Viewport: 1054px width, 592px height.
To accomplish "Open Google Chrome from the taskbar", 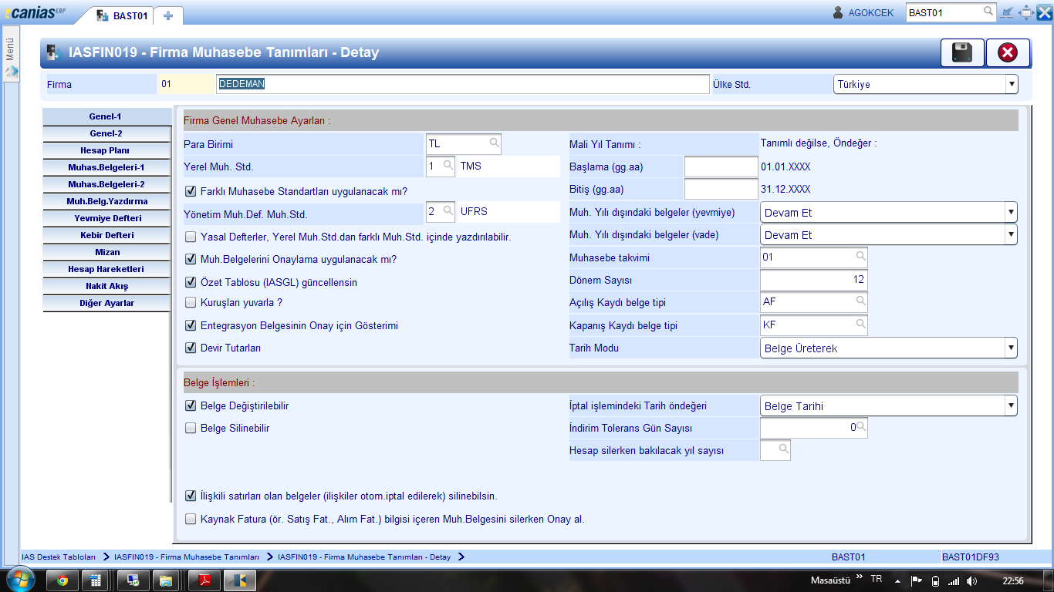I will point(62,580).
